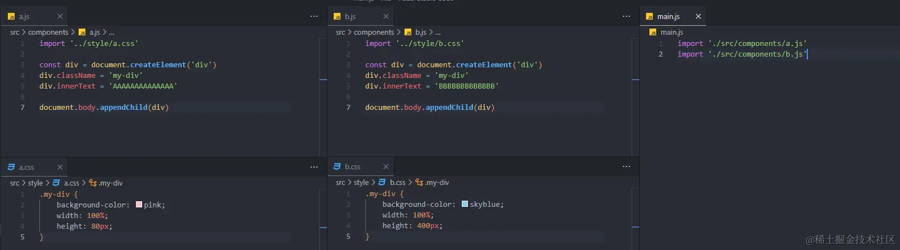
Task: Click the pink color swatch in a.css
Action: (139, 205)
